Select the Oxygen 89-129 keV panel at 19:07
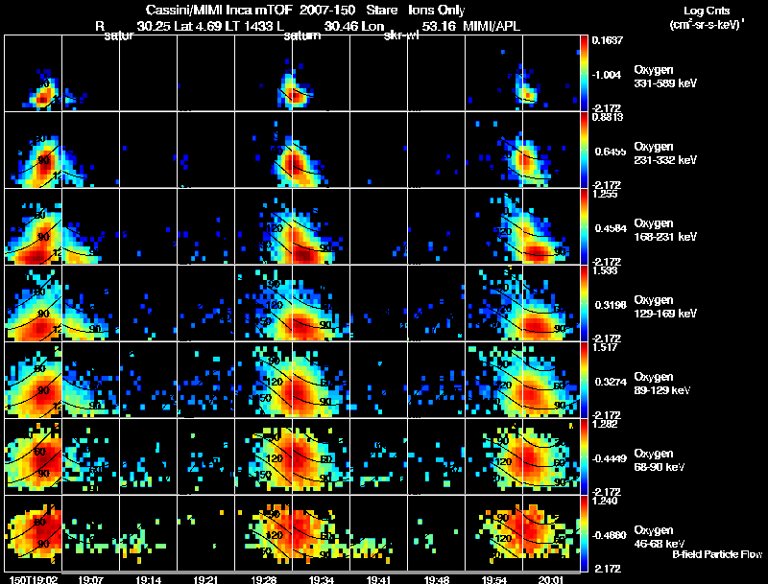 click(90, 381)
